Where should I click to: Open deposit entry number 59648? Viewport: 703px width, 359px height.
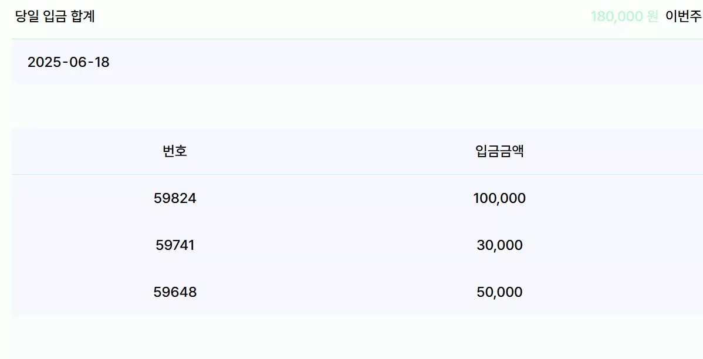pyautogui.click(x=175, y=292)
